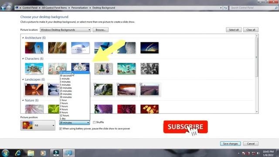Click the Select all button
This screenshot has height=157, width=279.
point(234,30)
